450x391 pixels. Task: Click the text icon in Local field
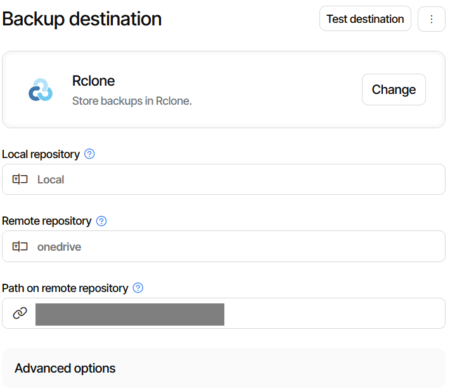pos(20,180)
